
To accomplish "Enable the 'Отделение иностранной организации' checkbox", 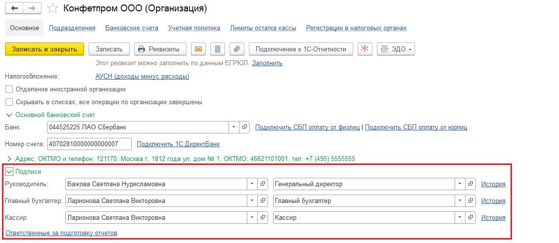I will pyautogui.click(x=9, y=89).
